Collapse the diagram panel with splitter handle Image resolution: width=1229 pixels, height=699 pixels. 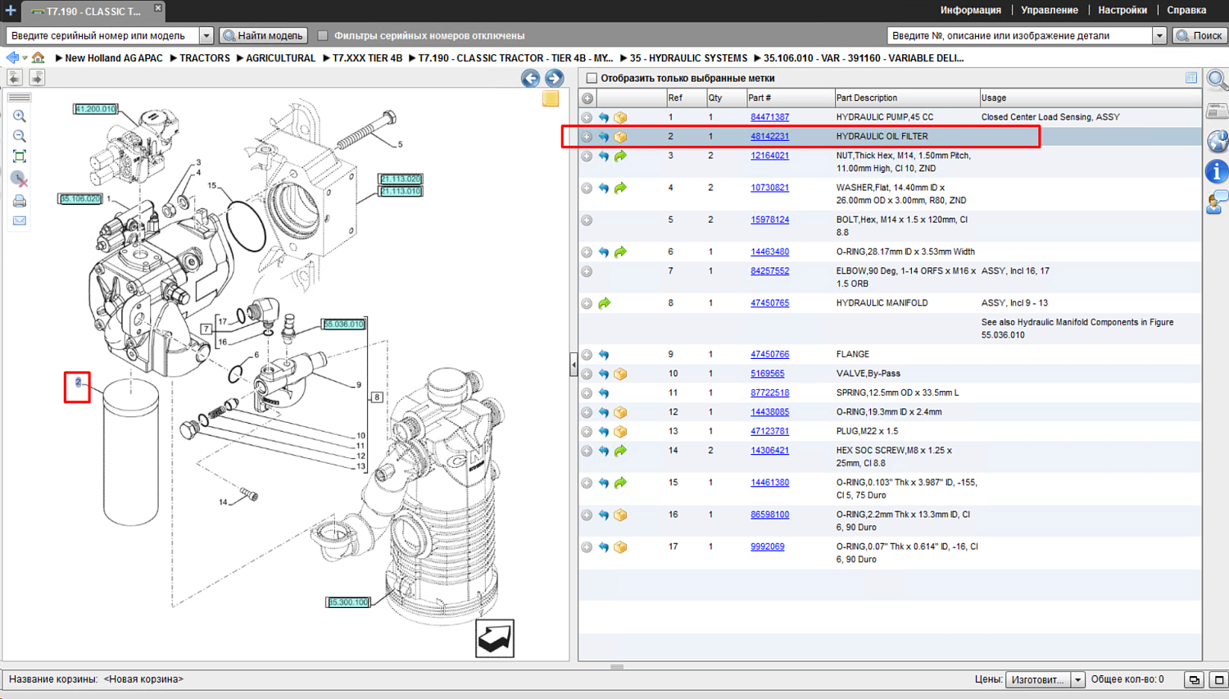[573, 365]
